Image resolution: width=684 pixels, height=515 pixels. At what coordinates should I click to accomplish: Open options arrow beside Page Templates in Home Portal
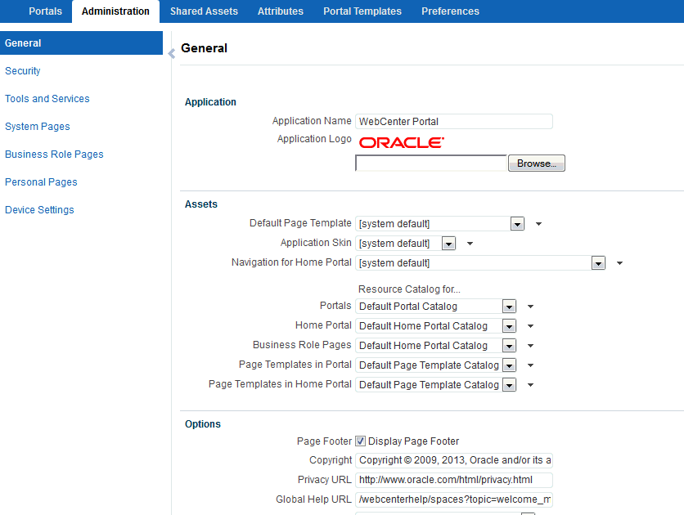pyautogui.click(x=530, y=385)
